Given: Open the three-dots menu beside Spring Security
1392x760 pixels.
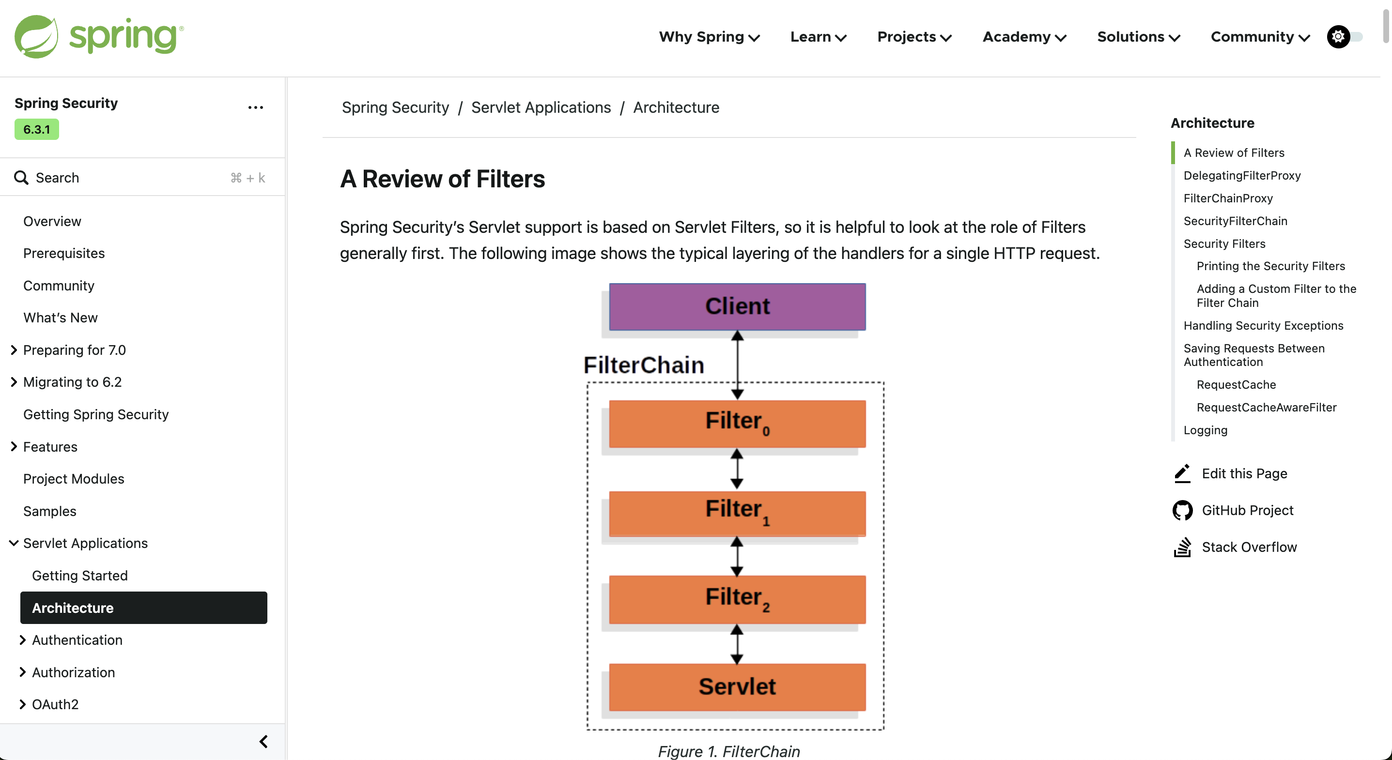Looking at the screenshot, I should [256, 107].
